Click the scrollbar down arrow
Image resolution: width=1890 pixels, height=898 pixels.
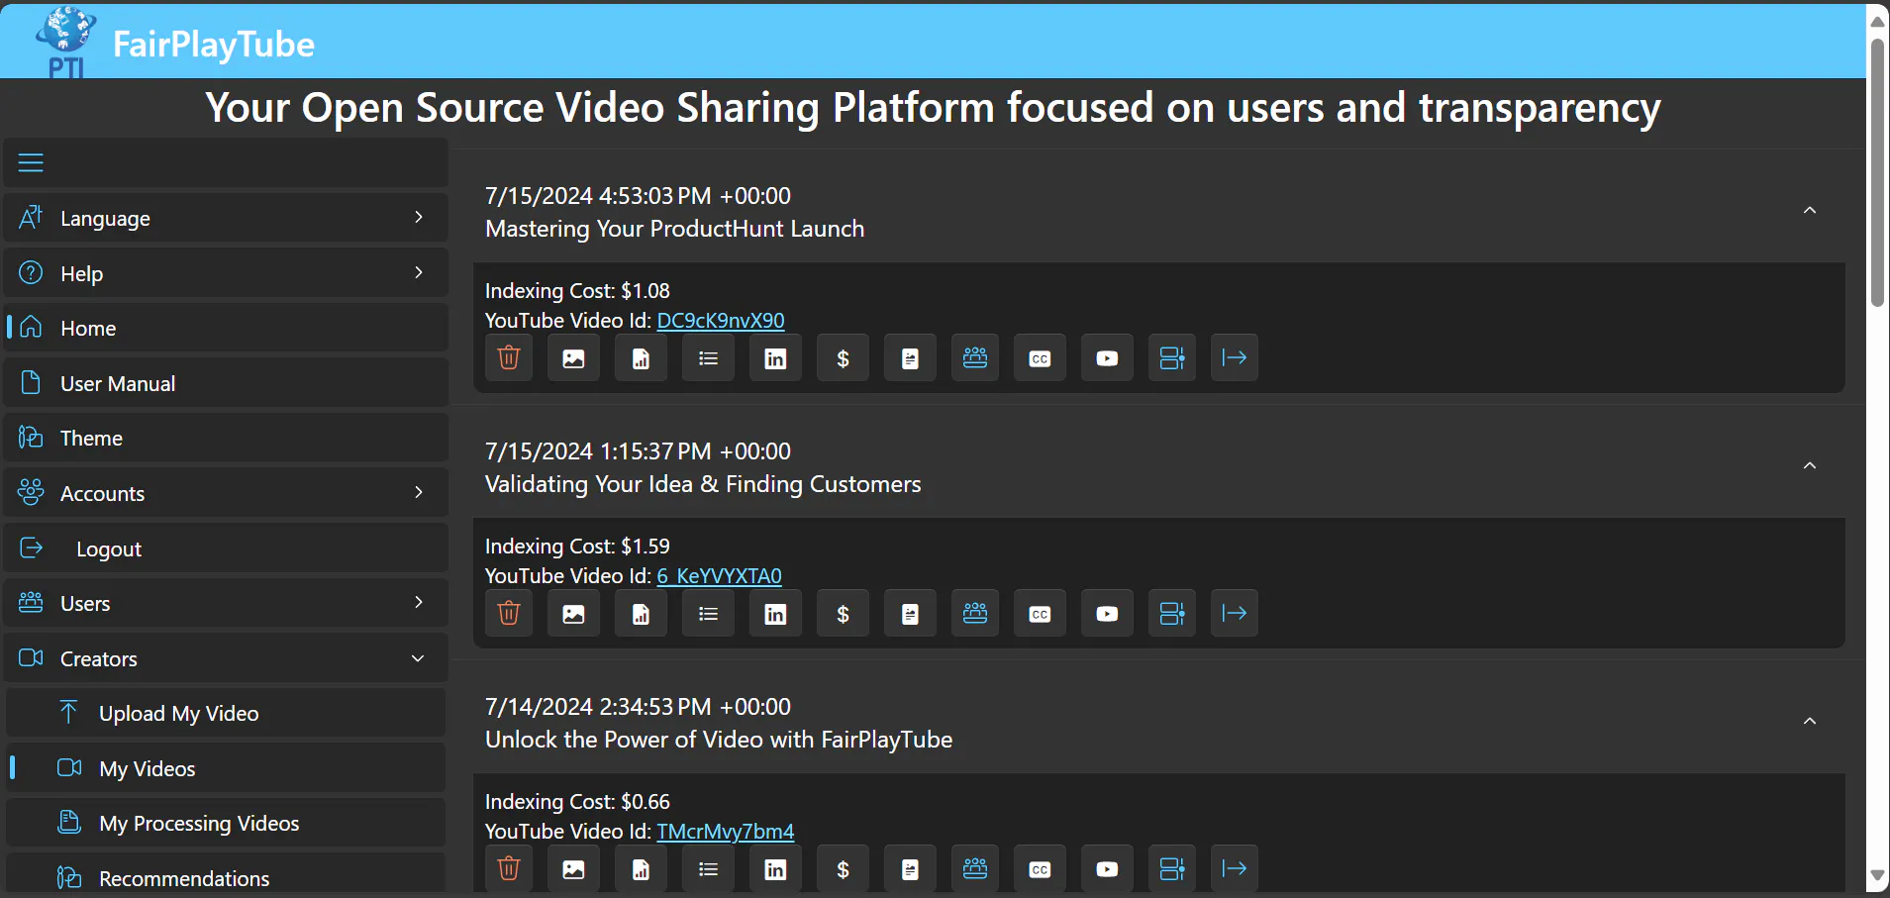coord(1877,876)
